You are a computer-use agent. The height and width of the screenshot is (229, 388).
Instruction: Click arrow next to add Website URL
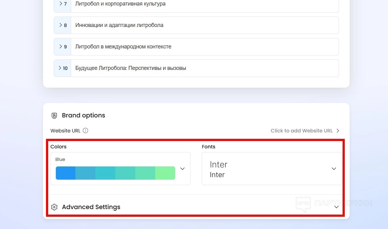point(338,131)
